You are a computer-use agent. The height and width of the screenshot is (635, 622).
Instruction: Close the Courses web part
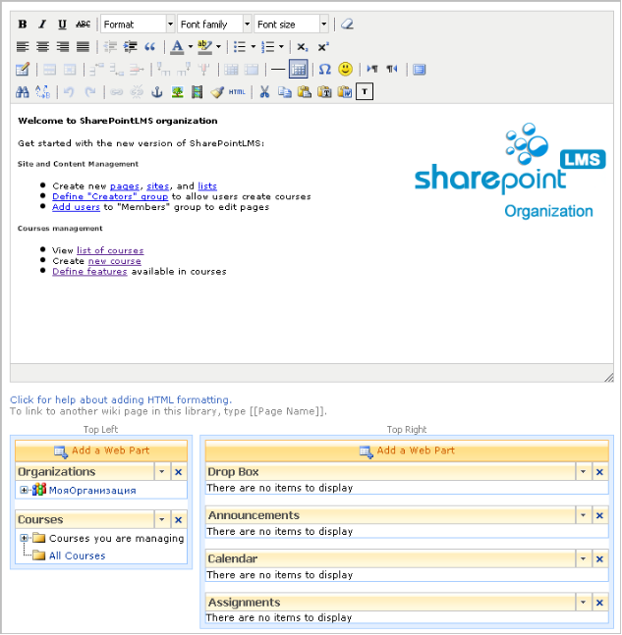(x=179, y=520)
